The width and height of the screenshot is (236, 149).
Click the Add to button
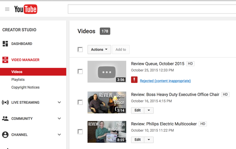(121, 49)
